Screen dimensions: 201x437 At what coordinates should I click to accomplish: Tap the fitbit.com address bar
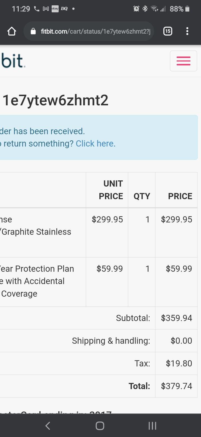point(95,31)
